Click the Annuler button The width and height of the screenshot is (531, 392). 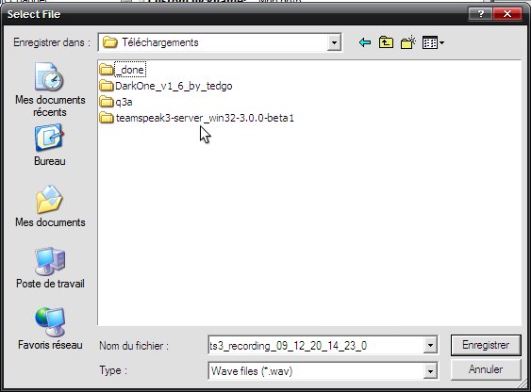[486, 369]
